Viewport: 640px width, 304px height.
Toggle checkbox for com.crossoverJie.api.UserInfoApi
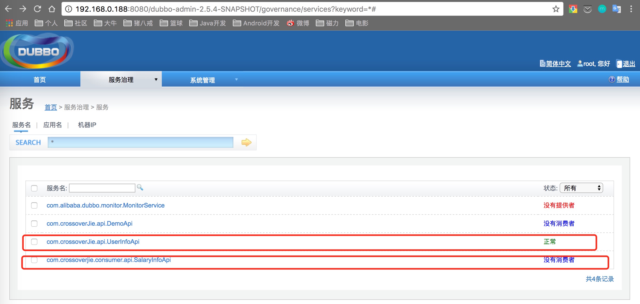[34, 241]
